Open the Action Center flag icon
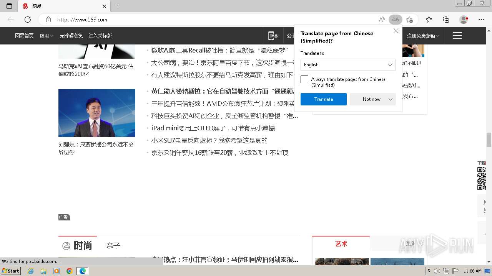The height and width of the screenshot is (276, 492). pos(455,271)
